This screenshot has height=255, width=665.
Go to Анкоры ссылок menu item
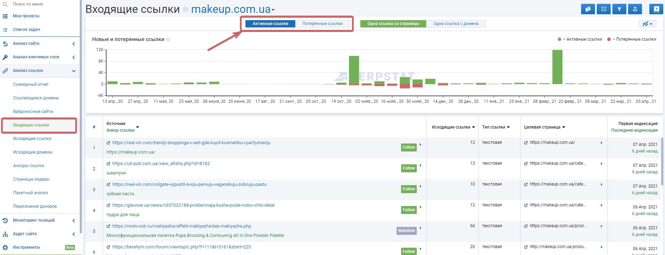[29, 166]
